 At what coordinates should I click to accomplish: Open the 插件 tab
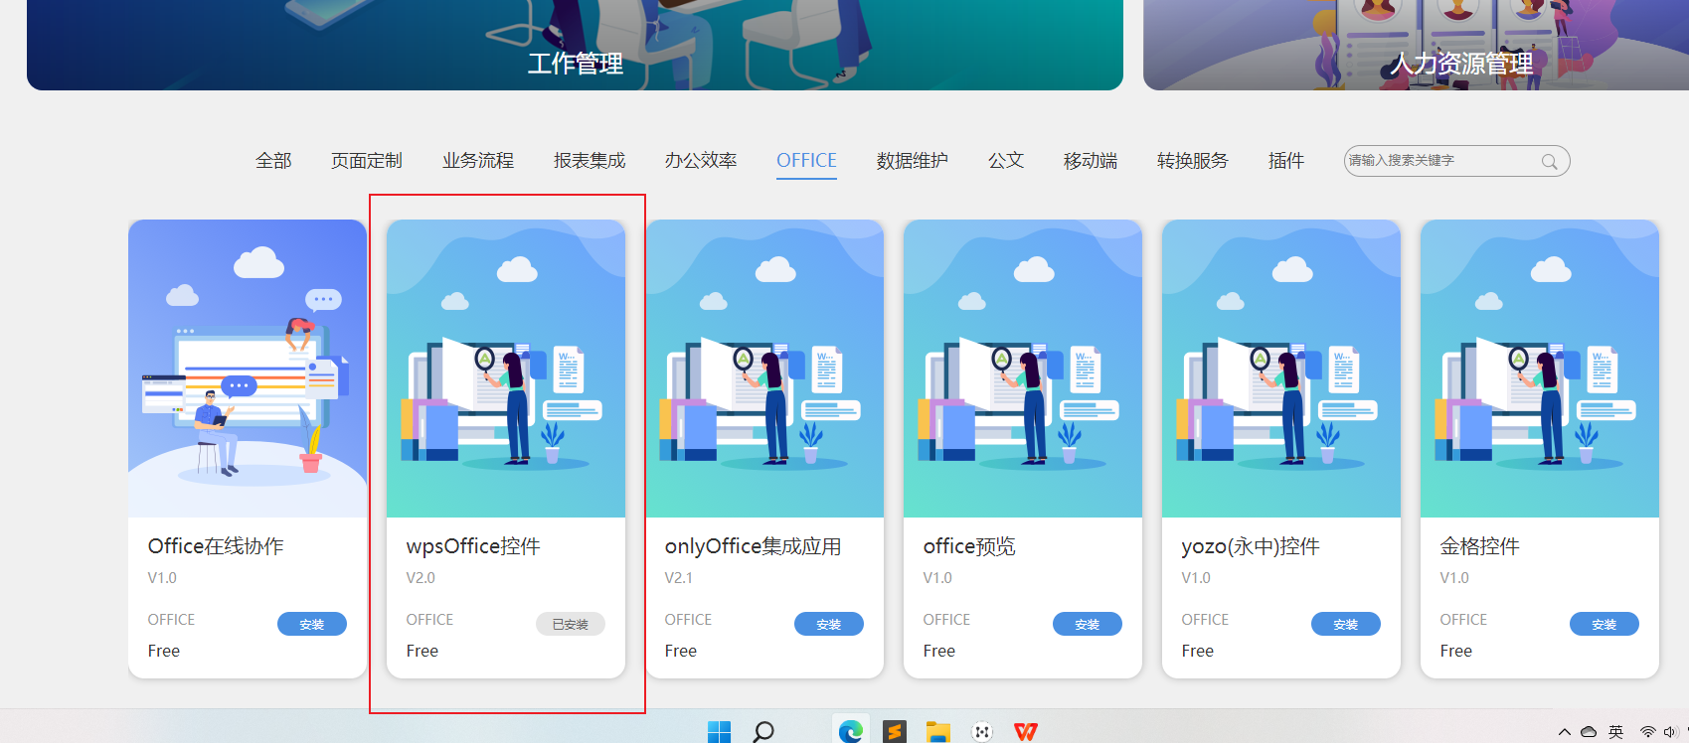[1286, 161]
